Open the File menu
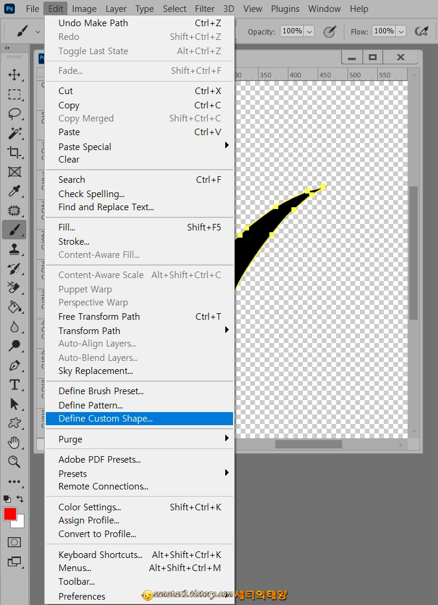438x605 pixels. pyautogui.click(x=32, y=8)
